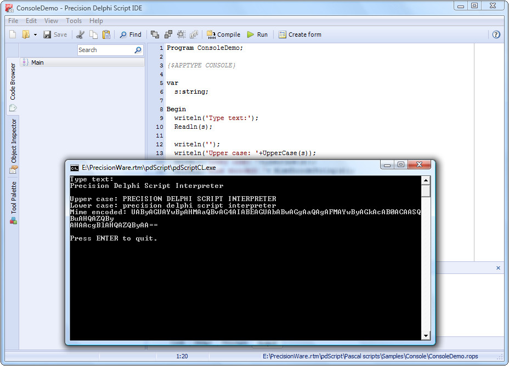Click bring-to-front toolbar icon
Viewport: 509px width, 366px height.
(155, 35)
